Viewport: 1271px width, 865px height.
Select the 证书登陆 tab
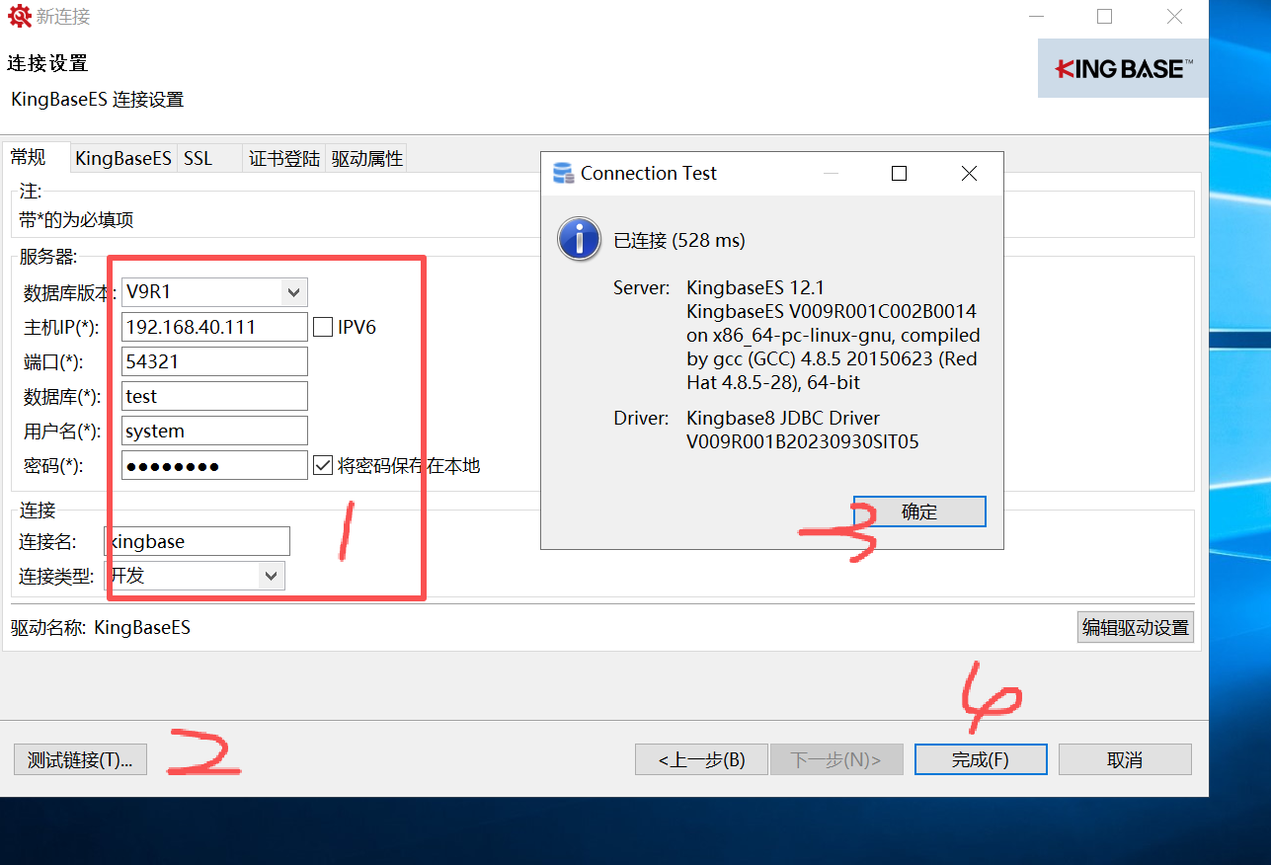(x=284, y=159)
